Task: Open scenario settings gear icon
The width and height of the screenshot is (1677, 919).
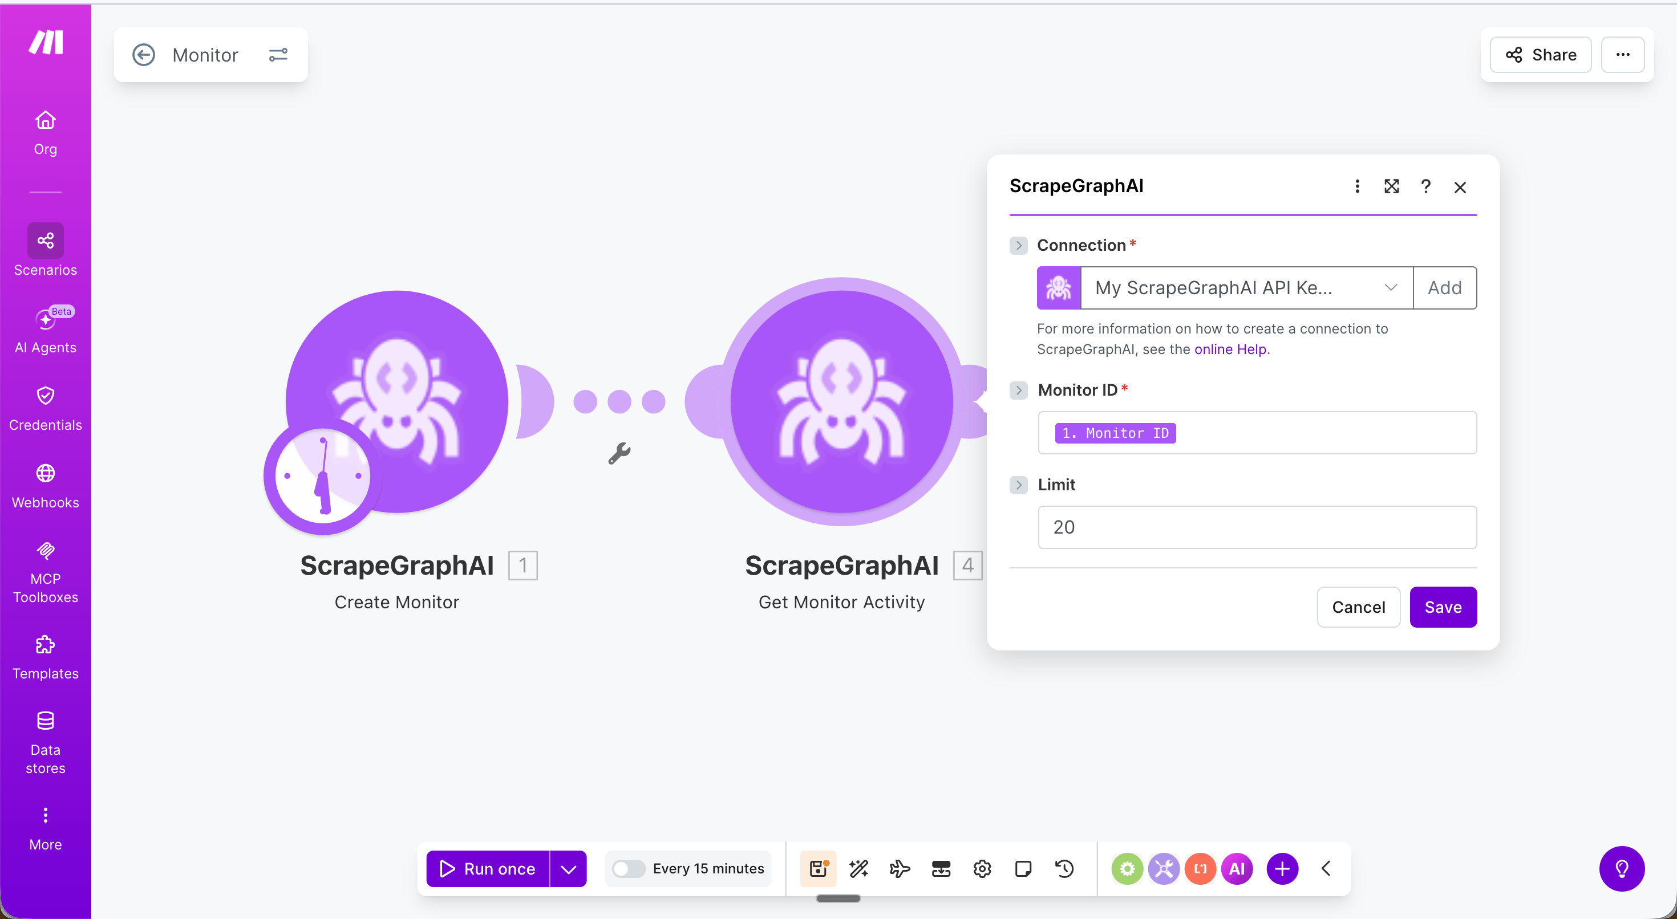Action: (982, 868)
